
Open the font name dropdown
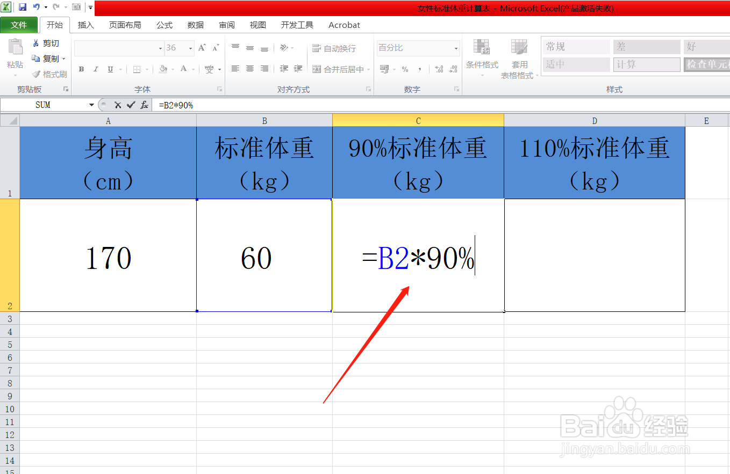[x=160, y=48]
